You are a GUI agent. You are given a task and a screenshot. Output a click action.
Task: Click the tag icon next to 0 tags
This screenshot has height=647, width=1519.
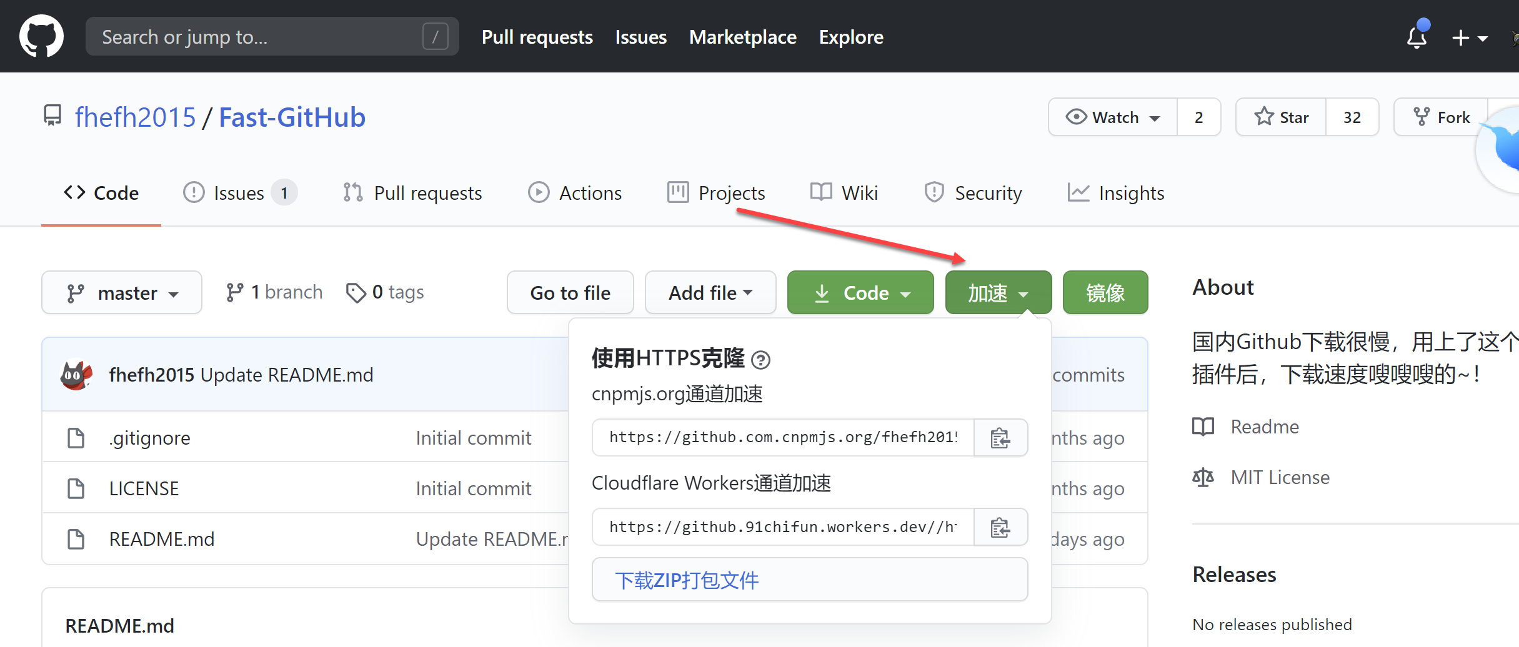[x=356, y=292]
